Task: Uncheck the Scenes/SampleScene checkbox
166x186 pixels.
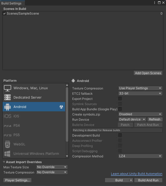Action: click(x=4, y=14)
